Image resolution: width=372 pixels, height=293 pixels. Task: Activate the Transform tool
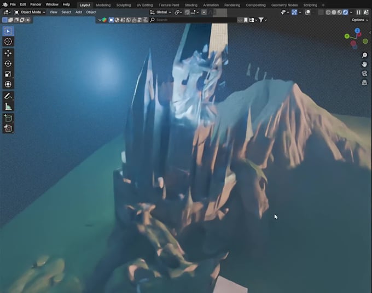click(x=8, y=84)
